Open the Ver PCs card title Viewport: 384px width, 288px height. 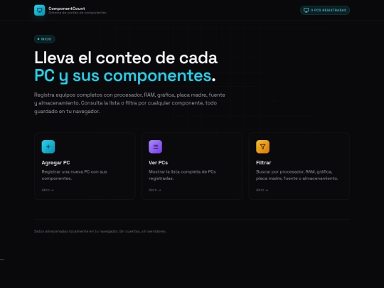click(158, 163)
